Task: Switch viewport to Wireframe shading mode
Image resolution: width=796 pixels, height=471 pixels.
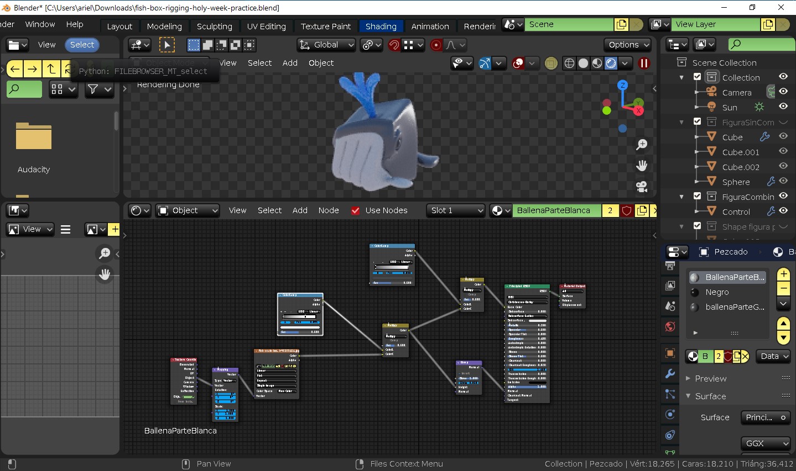Action: tap(569, 63)
